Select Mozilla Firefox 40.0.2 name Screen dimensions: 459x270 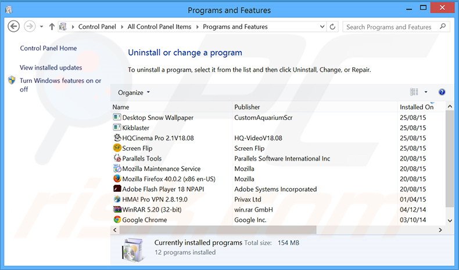[168, 179]
